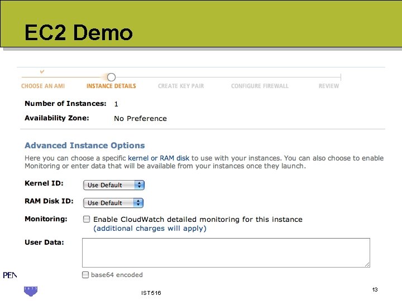Click the current step circle marker

click(111, 77)
